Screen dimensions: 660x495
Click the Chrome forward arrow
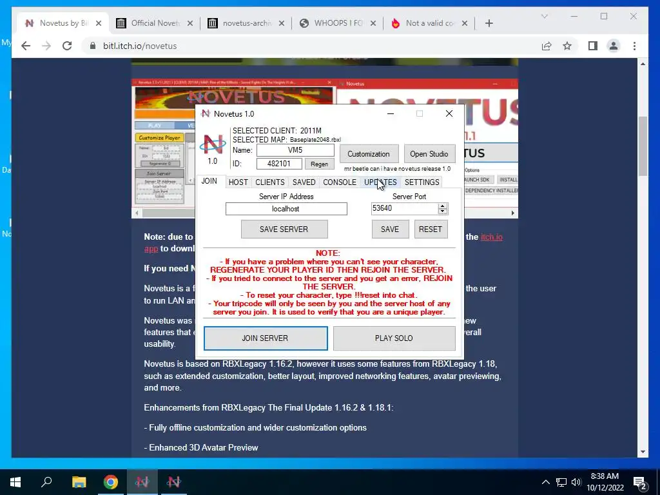pyautogui.click(x=46, y=46)
